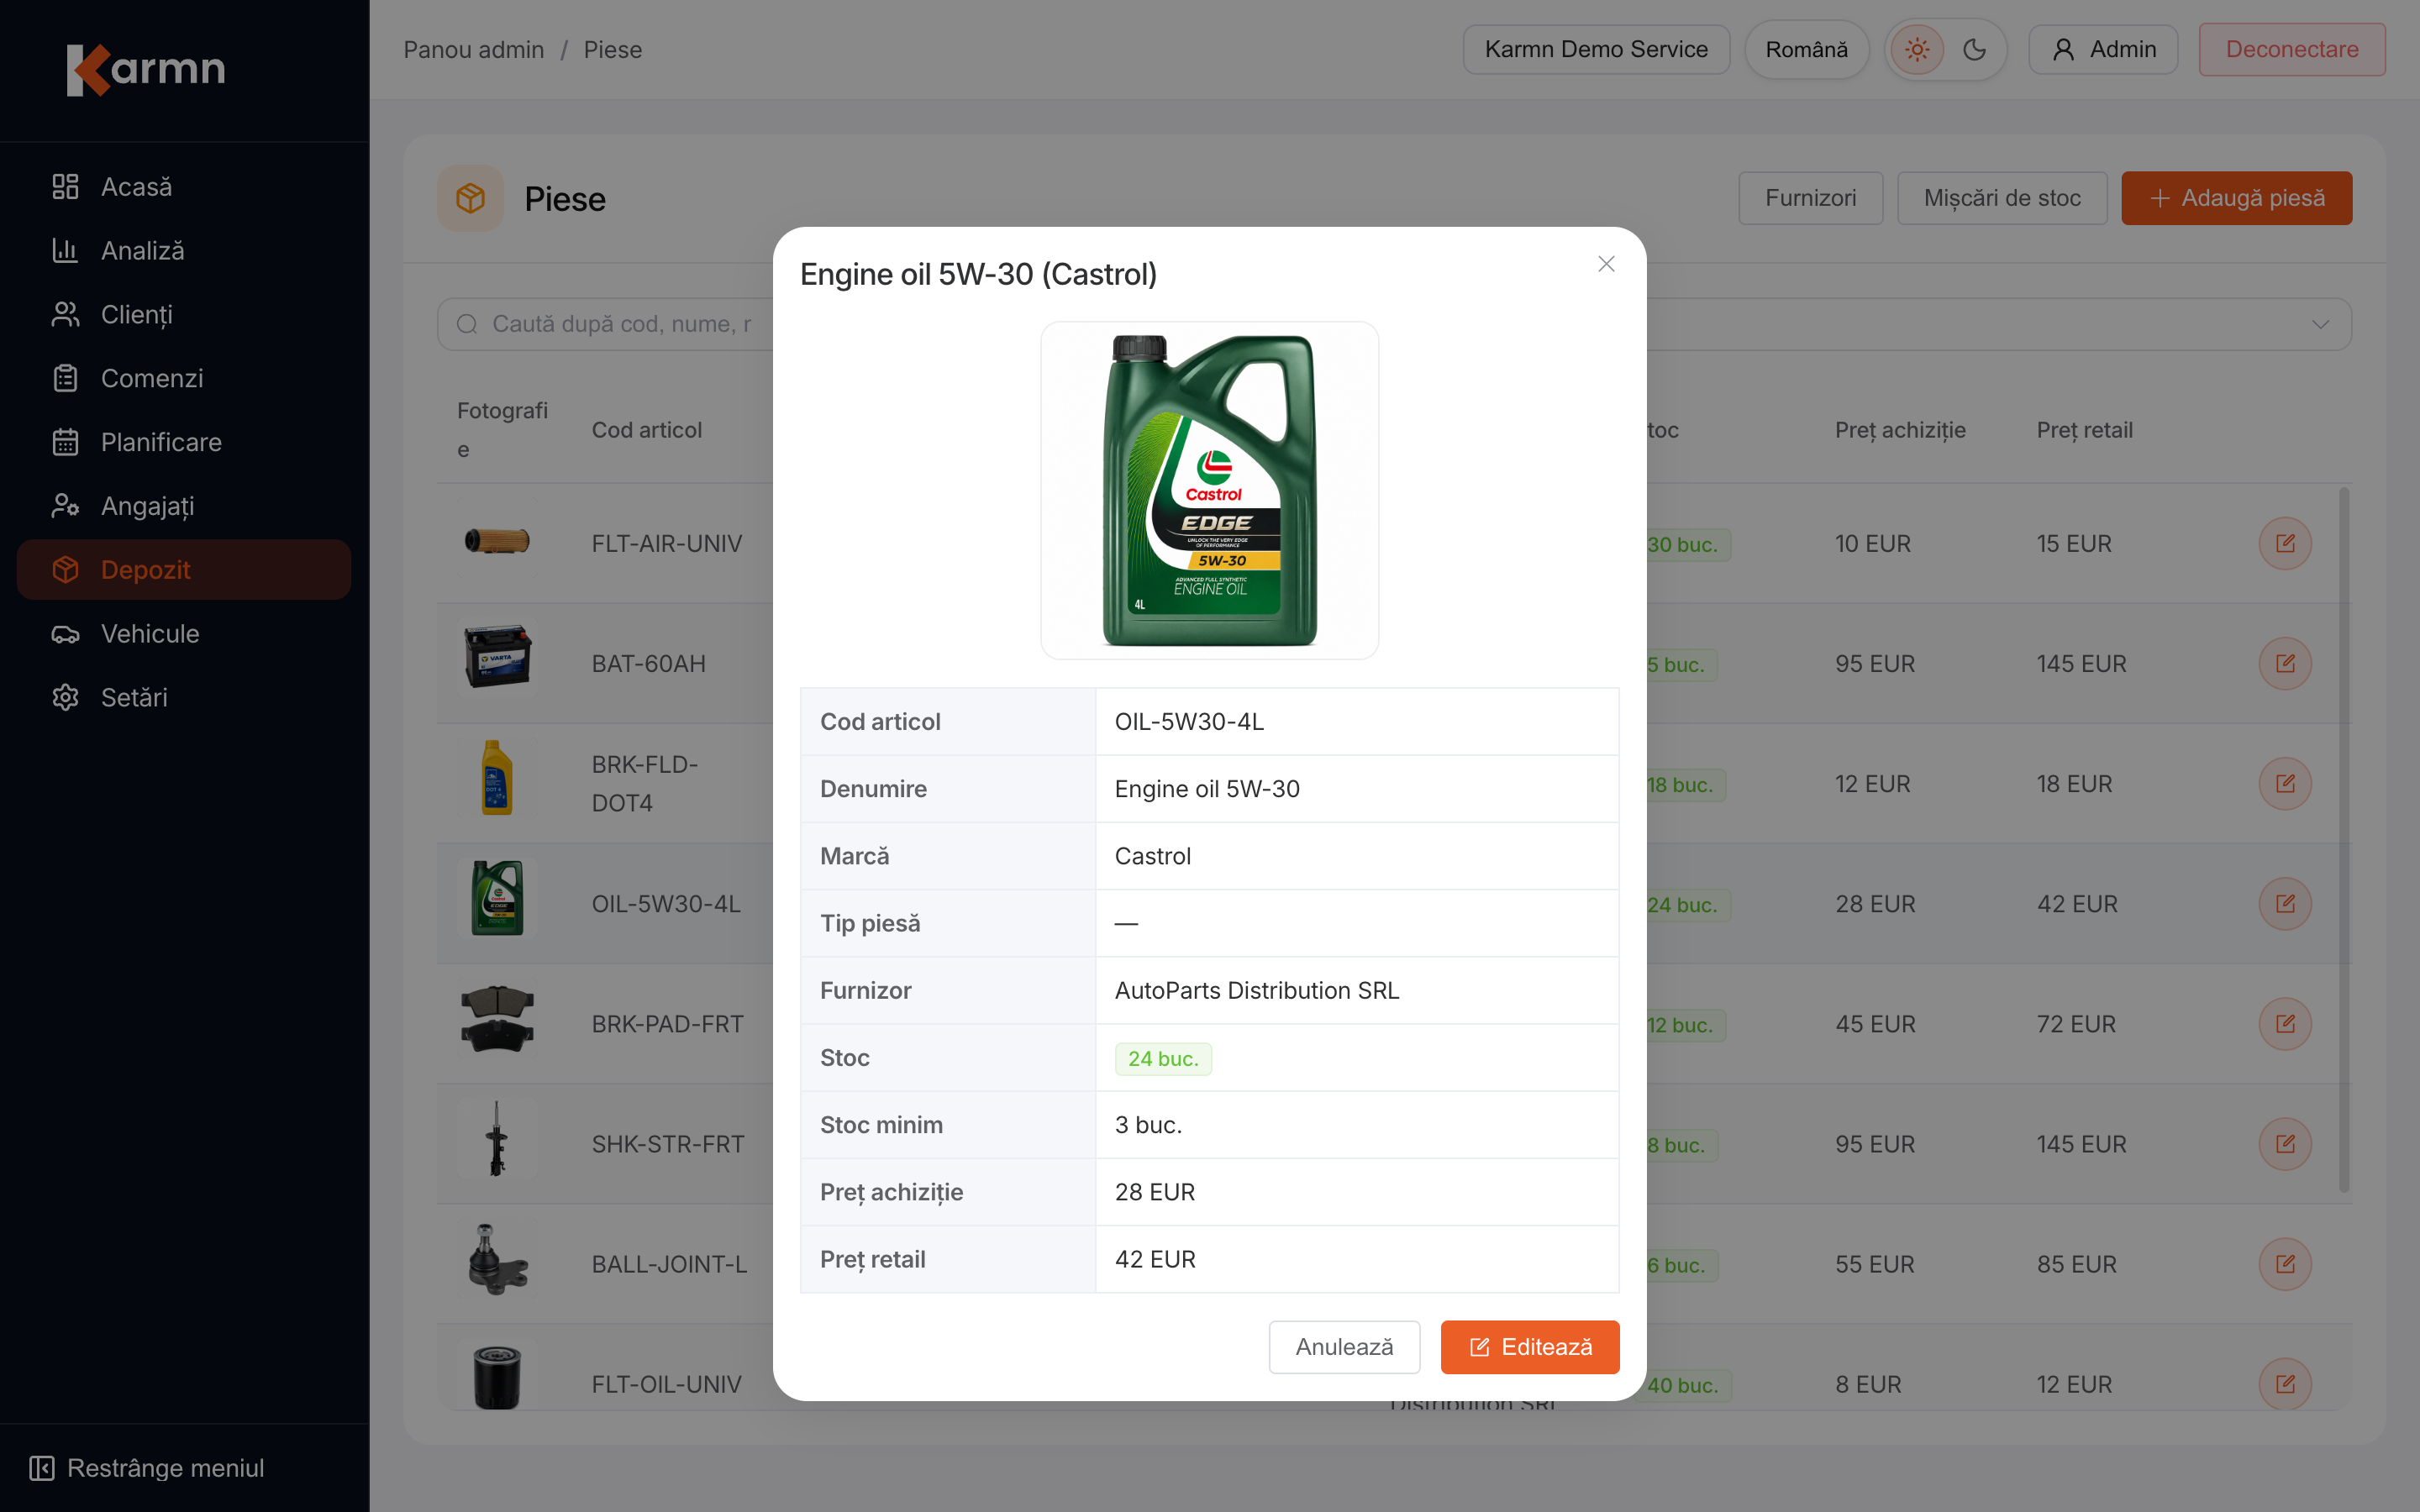Viewport: 2420px width, 1512px height.
Task: Edit the FLT-AIR-UNIV part row
Action: click(x=2285, y=544)
